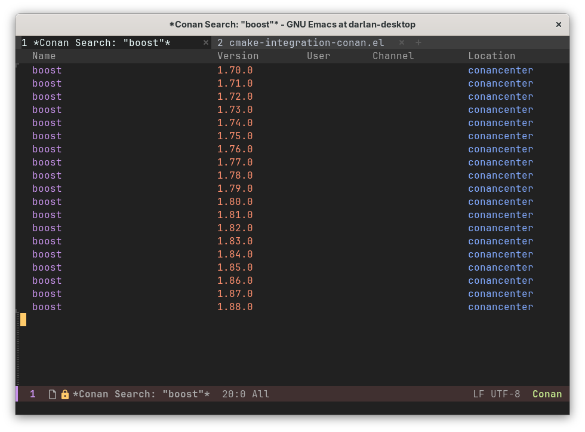Click conancenter in the 1.80.0 row
This screenshot has width=585, height=432.
click(501, 201)
